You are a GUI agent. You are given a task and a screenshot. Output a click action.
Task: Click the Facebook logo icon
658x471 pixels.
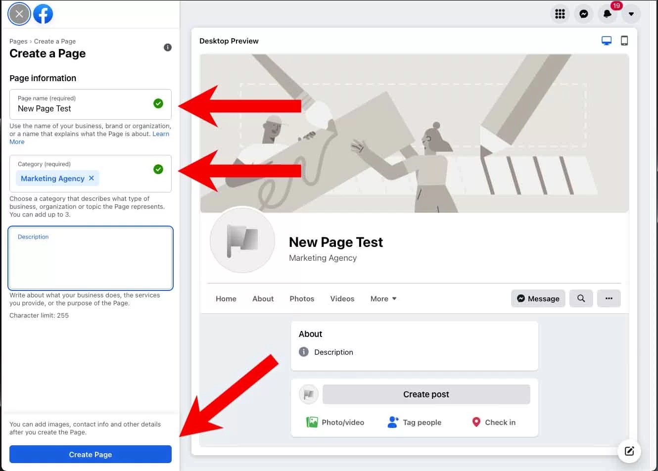[x=43, y=14]
